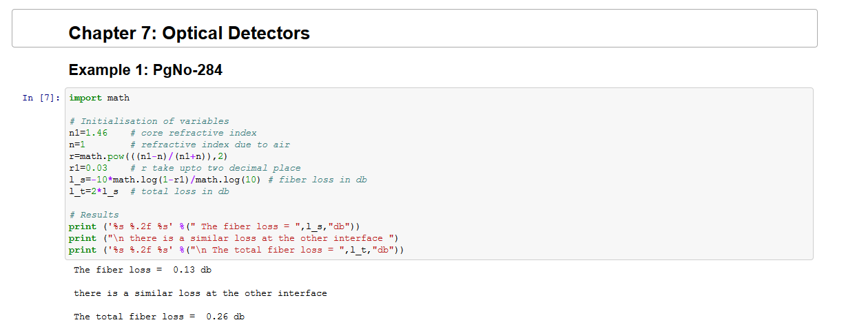
Task: Click the print total fiber loss statement
Action: pyautogui.click(x=236, y=250)
